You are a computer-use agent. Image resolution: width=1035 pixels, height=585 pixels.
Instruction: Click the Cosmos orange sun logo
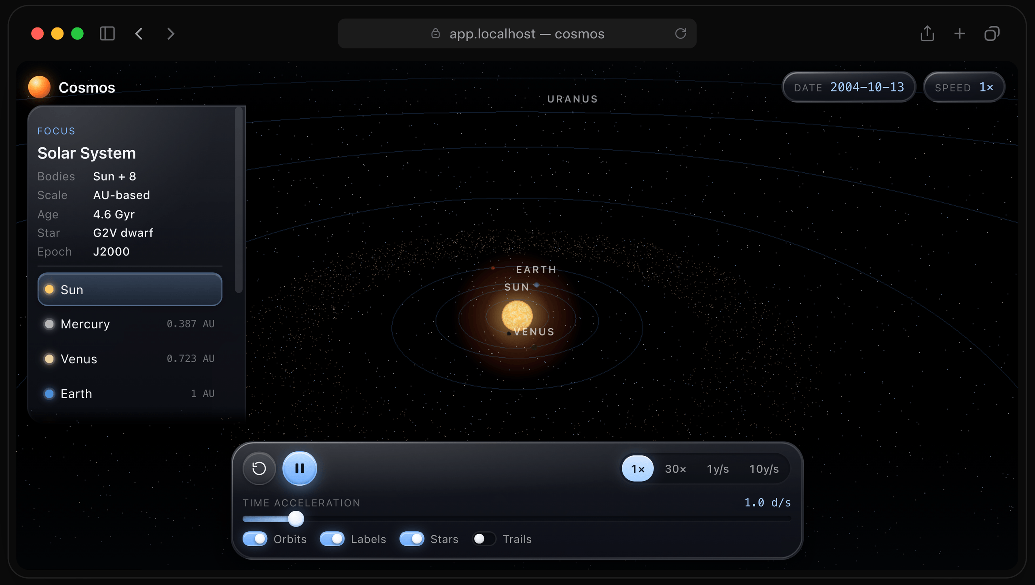[39, 87]
